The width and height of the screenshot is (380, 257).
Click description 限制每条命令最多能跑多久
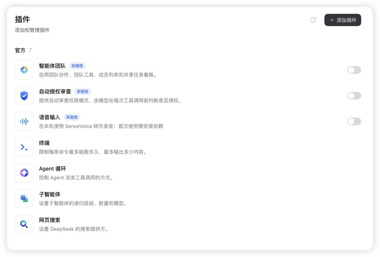click(93, 152)
